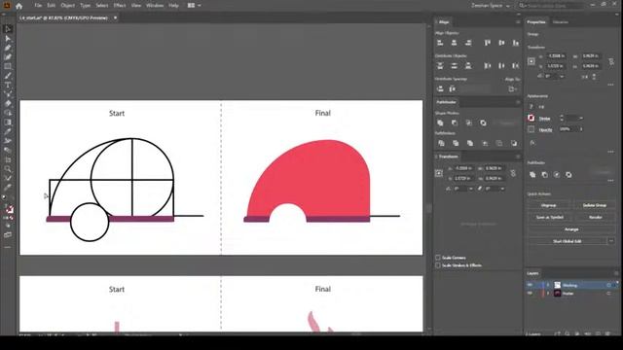Click the Home icon in the top bar
This screenshot has width=623, height=350.
pyautogui.click(x=18, y=6)
